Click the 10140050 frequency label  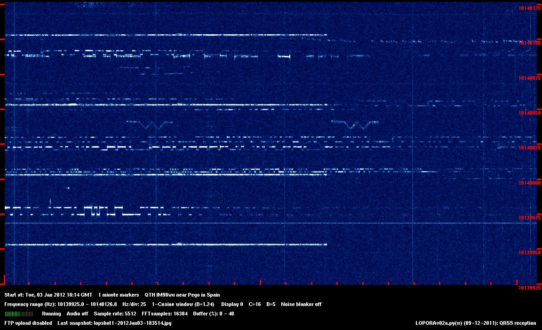pos(530,113)
